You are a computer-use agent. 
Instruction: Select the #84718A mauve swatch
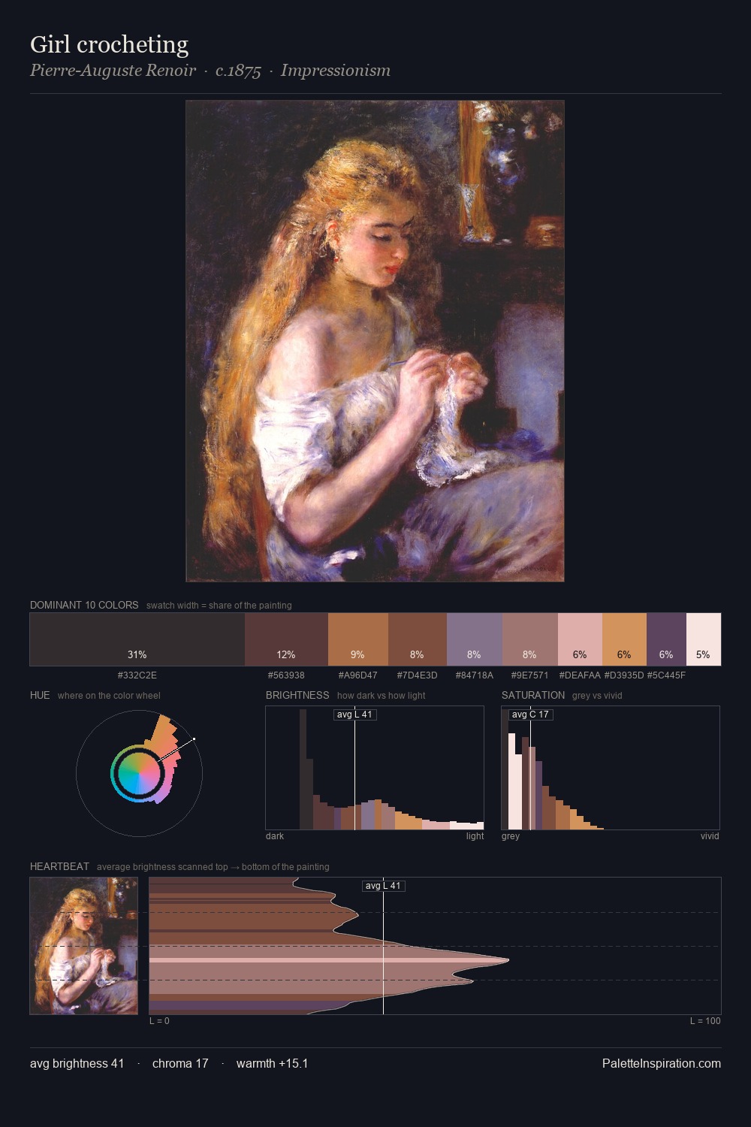(x=475, y=639)
